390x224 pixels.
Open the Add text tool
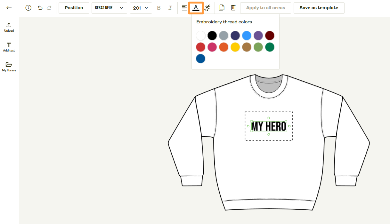pyautogui.click(x=9, y=46)
